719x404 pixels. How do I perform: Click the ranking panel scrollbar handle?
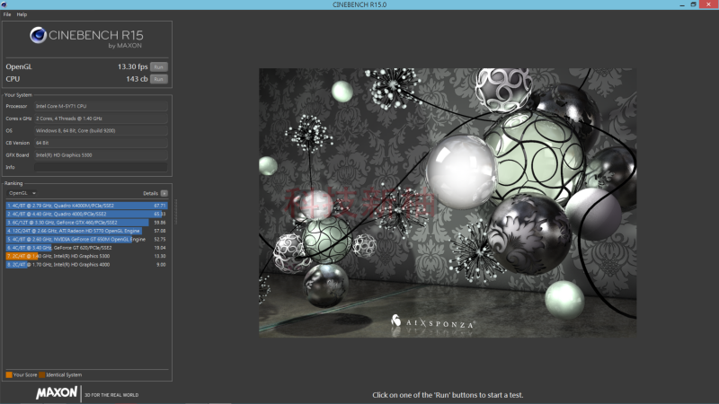pos(175,212)
